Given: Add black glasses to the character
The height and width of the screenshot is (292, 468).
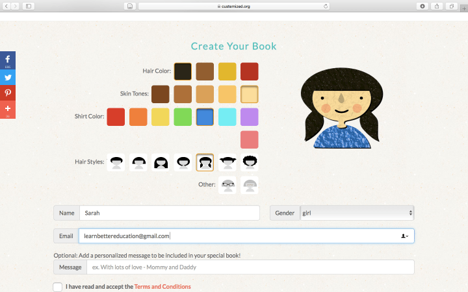Looking at the screenshot, I should [227, 185].
